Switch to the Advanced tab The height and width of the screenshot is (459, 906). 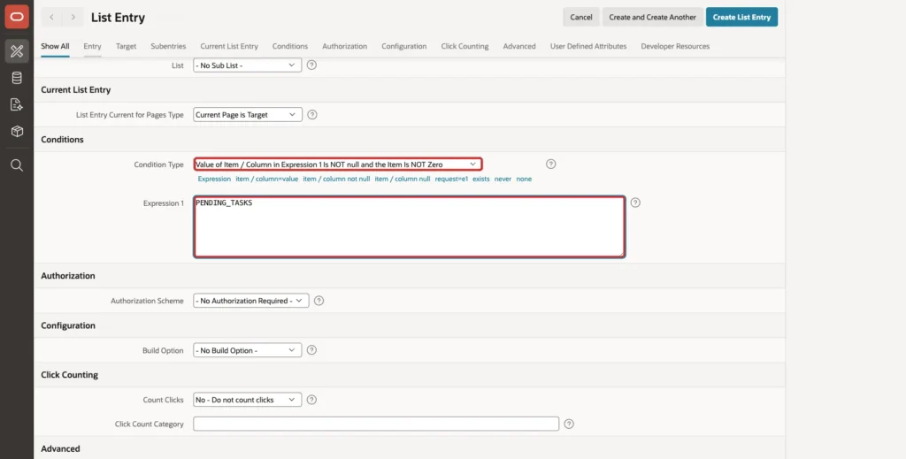518,46
